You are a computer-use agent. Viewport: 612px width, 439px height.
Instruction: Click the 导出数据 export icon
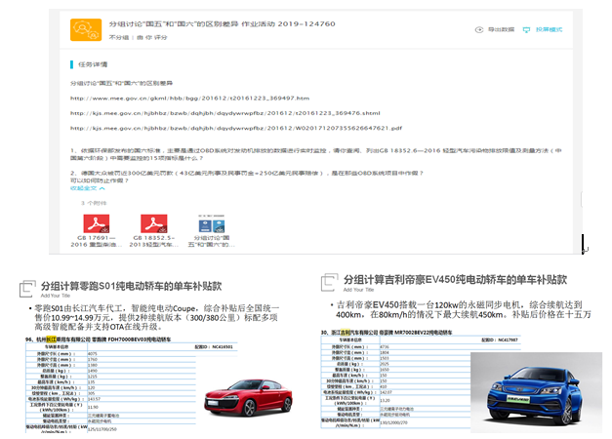pyautogui.click(x=479, y=29)
